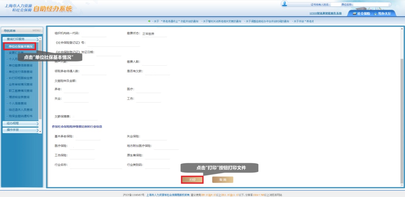Click the 社会保险 tab icon
This screenshot has height=197, width=405.
(x=354, y=14)
